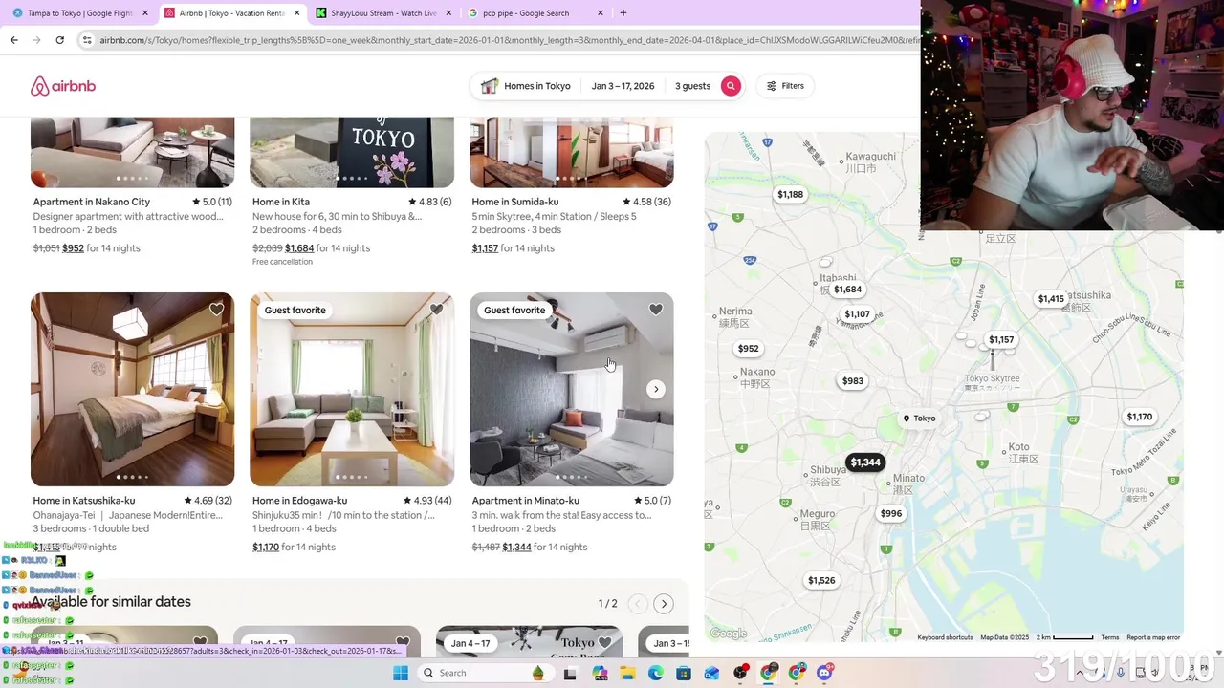The height and width of the screenshot is (688, 1224).
Task: Select the $1,188 map price marker
Action: click(x=791, y=194)
